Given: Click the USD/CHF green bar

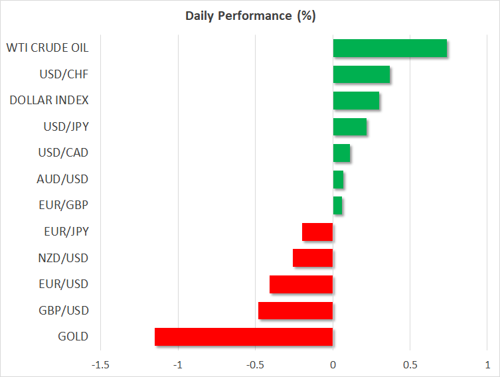Looking at the screenshot, I should [x=361, y=74].
